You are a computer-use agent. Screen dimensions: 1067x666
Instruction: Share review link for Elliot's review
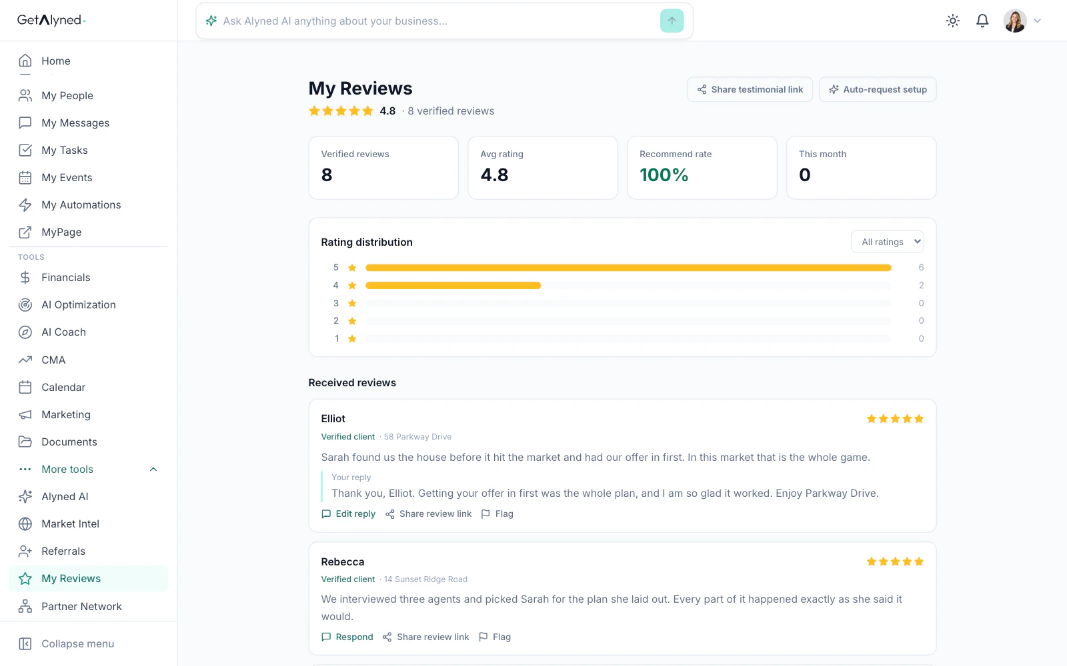click(428, 513)
